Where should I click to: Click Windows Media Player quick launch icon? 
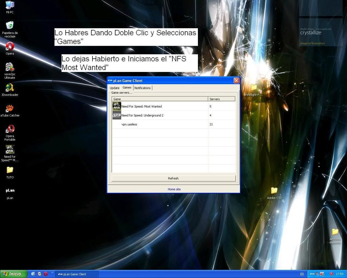click(x=39, y=274)
